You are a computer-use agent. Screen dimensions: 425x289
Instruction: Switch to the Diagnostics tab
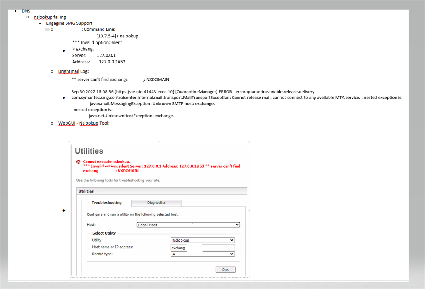[156, 203]
